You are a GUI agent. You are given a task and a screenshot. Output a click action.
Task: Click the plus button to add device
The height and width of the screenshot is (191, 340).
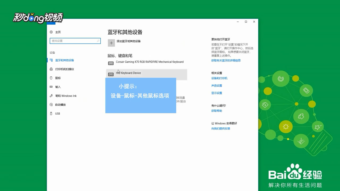pyautogui.click(x=111, y=43)
